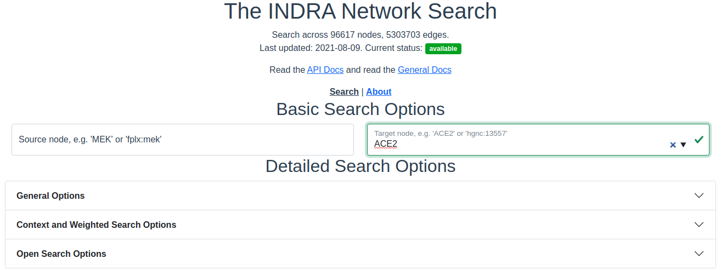Click the Basic Search Options heading
The height and width of the screenshot is (270, 721).
(x=360, y=109)
